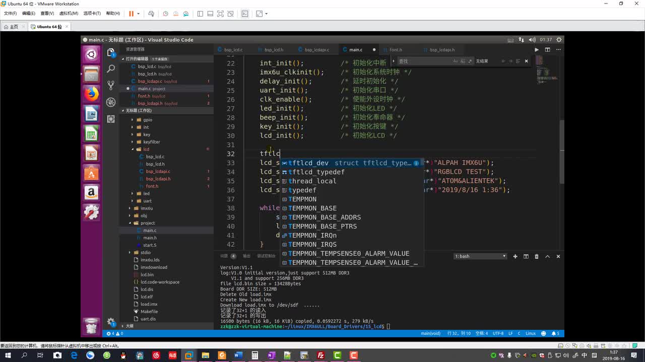Go to next find match arrow
The width and height of the screenshot is (645, 362).
(510, 61)
